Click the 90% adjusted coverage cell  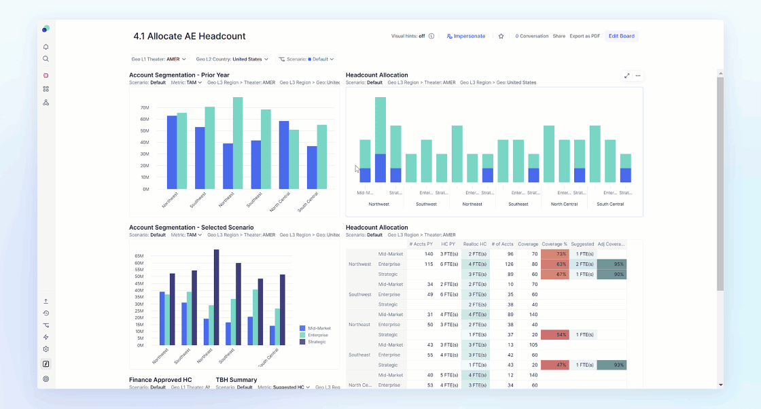(612, 274)
